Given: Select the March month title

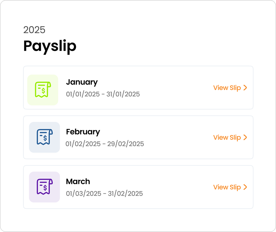Looking at the screenshot, I should (x=78, y=181).
